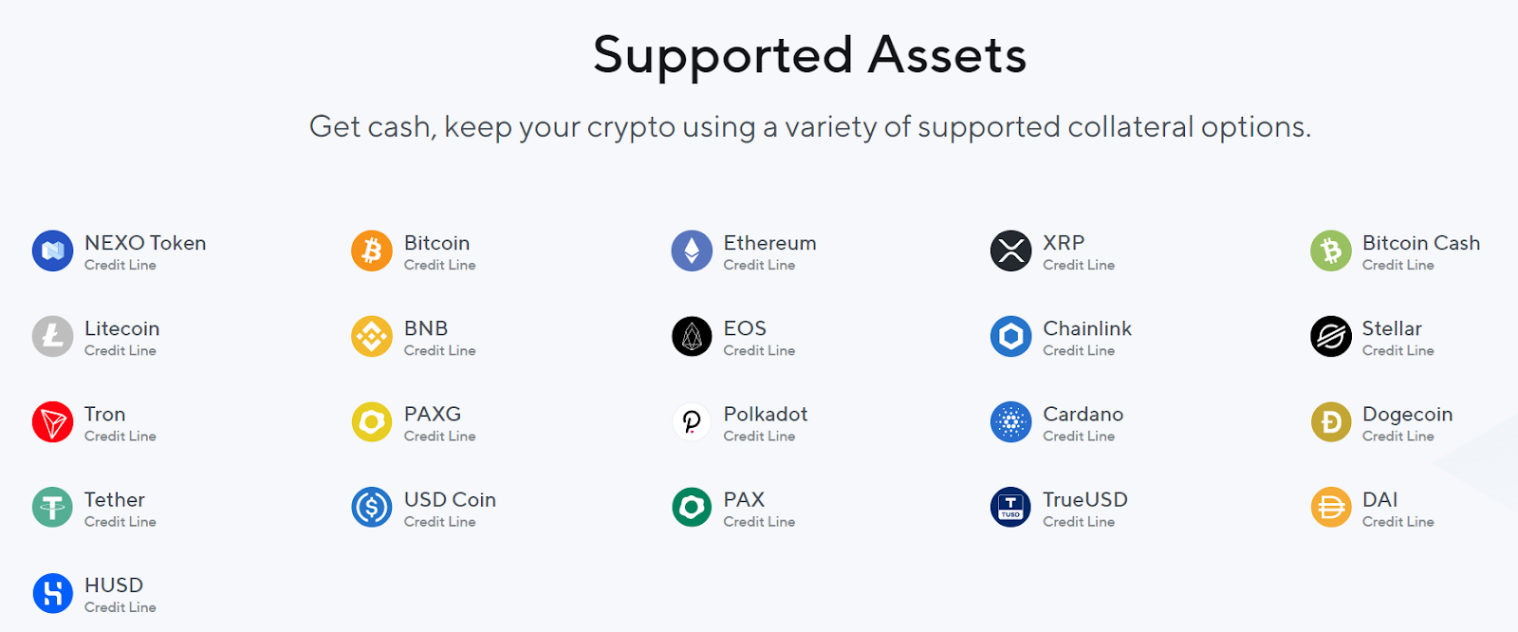The width and height of the screenshot is (1518, 632).
Task: Select the orange Bitcoin logo icon
Action: [x=372, y=251]
